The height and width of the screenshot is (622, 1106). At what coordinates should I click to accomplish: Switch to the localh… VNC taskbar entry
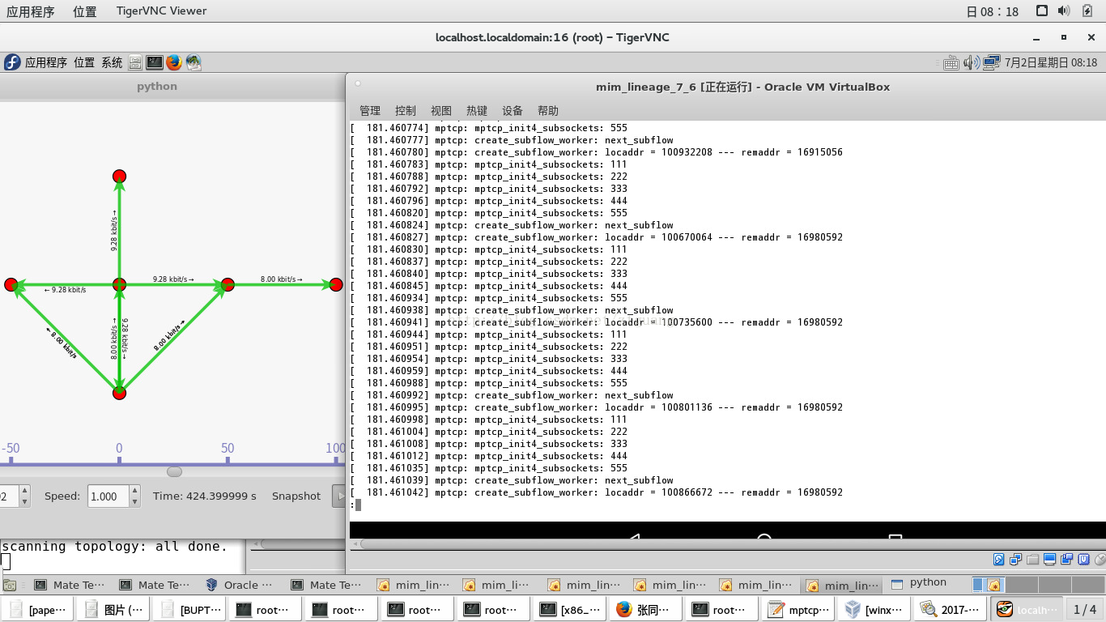click(x=1027, y=610)
